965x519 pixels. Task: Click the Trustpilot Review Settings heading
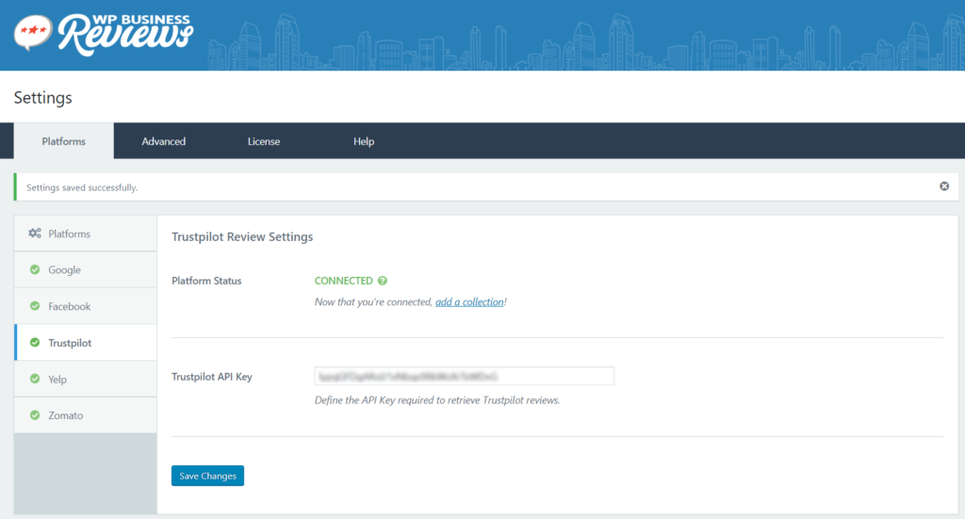tap(242, 236)
